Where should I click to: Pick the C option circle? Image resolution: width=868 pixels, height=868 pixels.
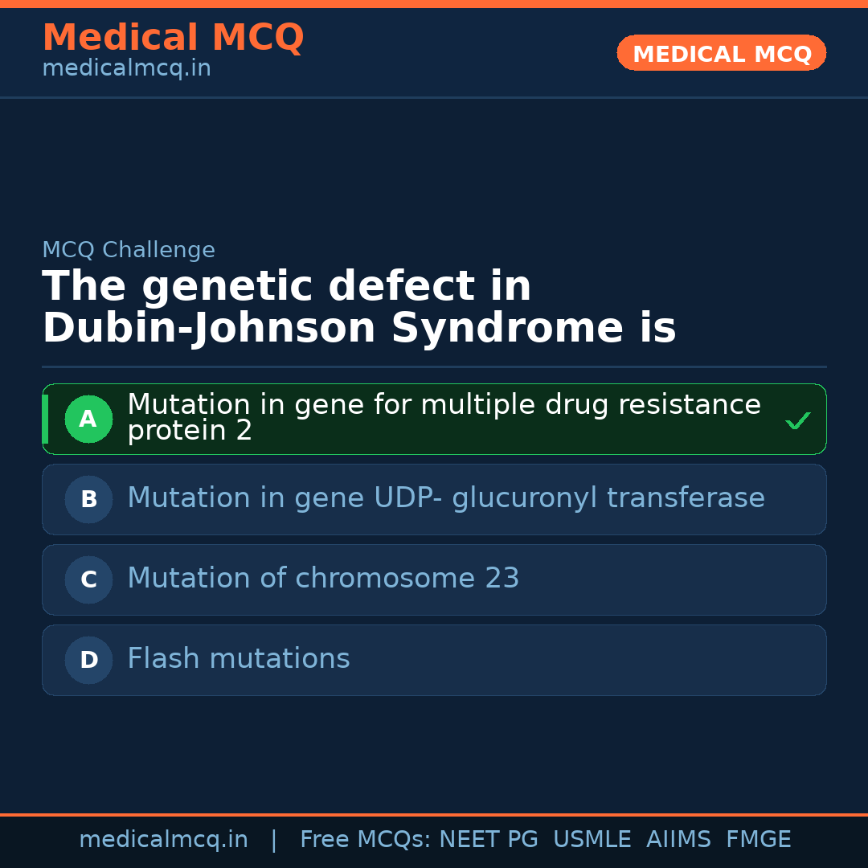[x=88, y=579]
